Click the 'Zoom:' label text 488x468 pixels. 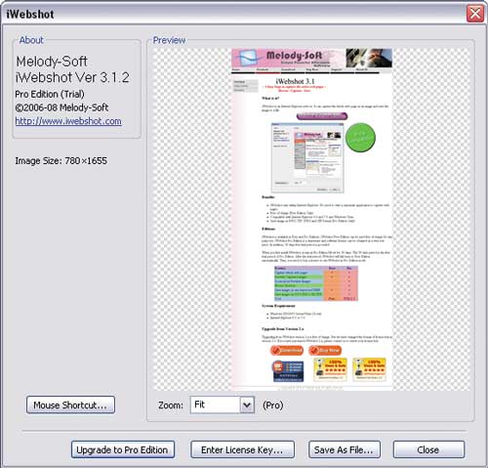[171, 405]
